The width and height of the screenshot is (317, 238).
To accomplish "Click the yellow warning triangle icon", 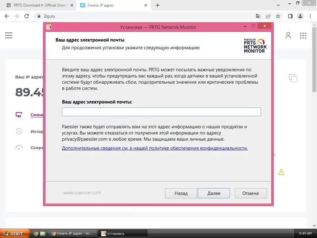I will tap(281, 172).
